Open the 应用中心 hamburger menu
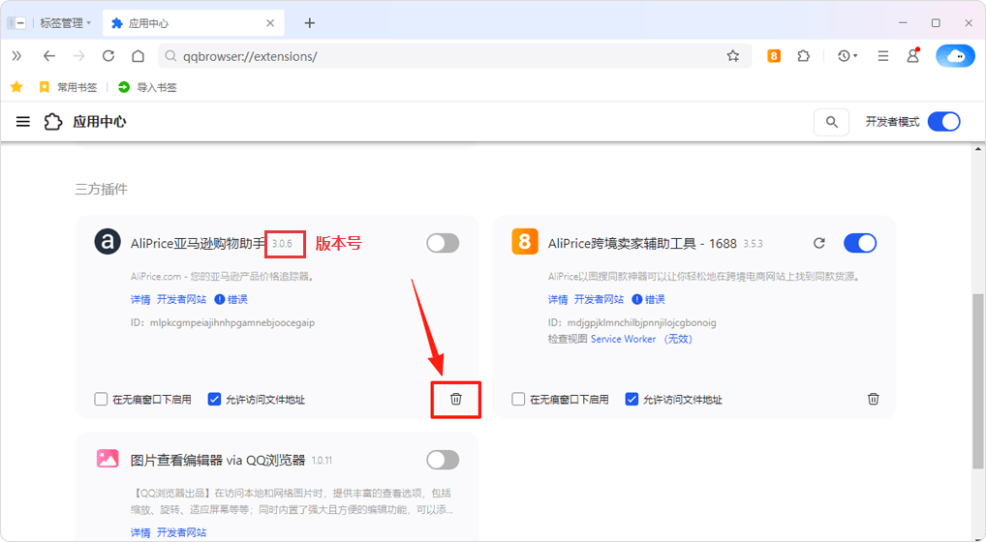The width and height of the screenshot is (986, 542). [23, 122]
